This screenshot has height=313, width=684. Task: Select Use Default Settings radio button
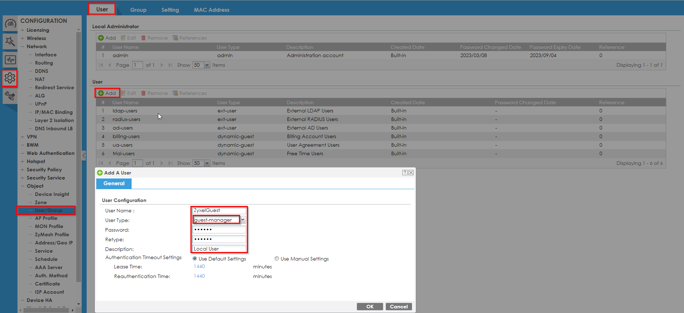pos(195,258)
